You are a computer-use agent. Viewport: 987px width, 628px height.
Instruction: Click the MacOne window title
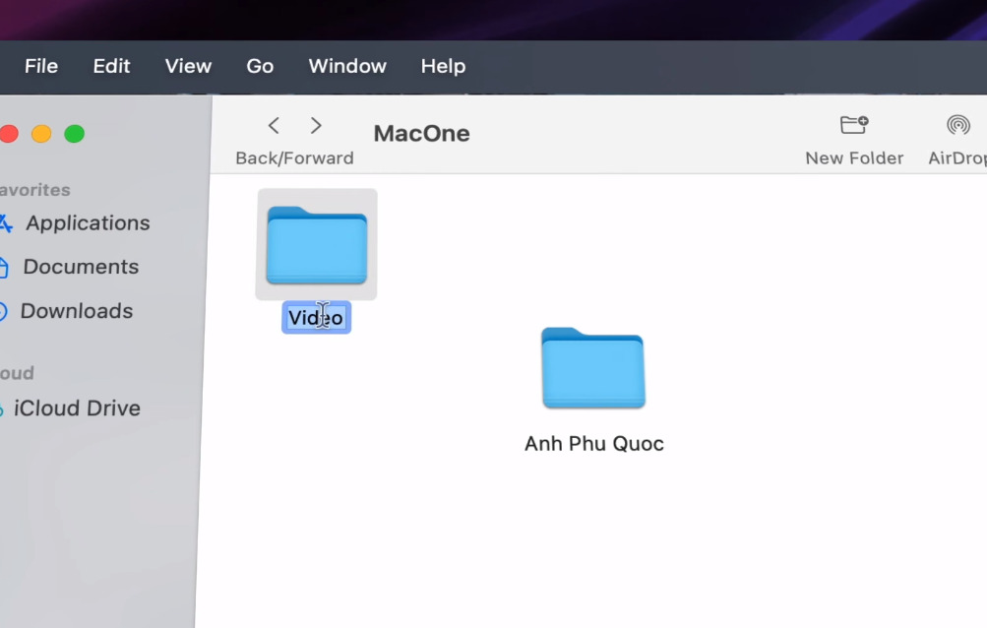point(422,134)
